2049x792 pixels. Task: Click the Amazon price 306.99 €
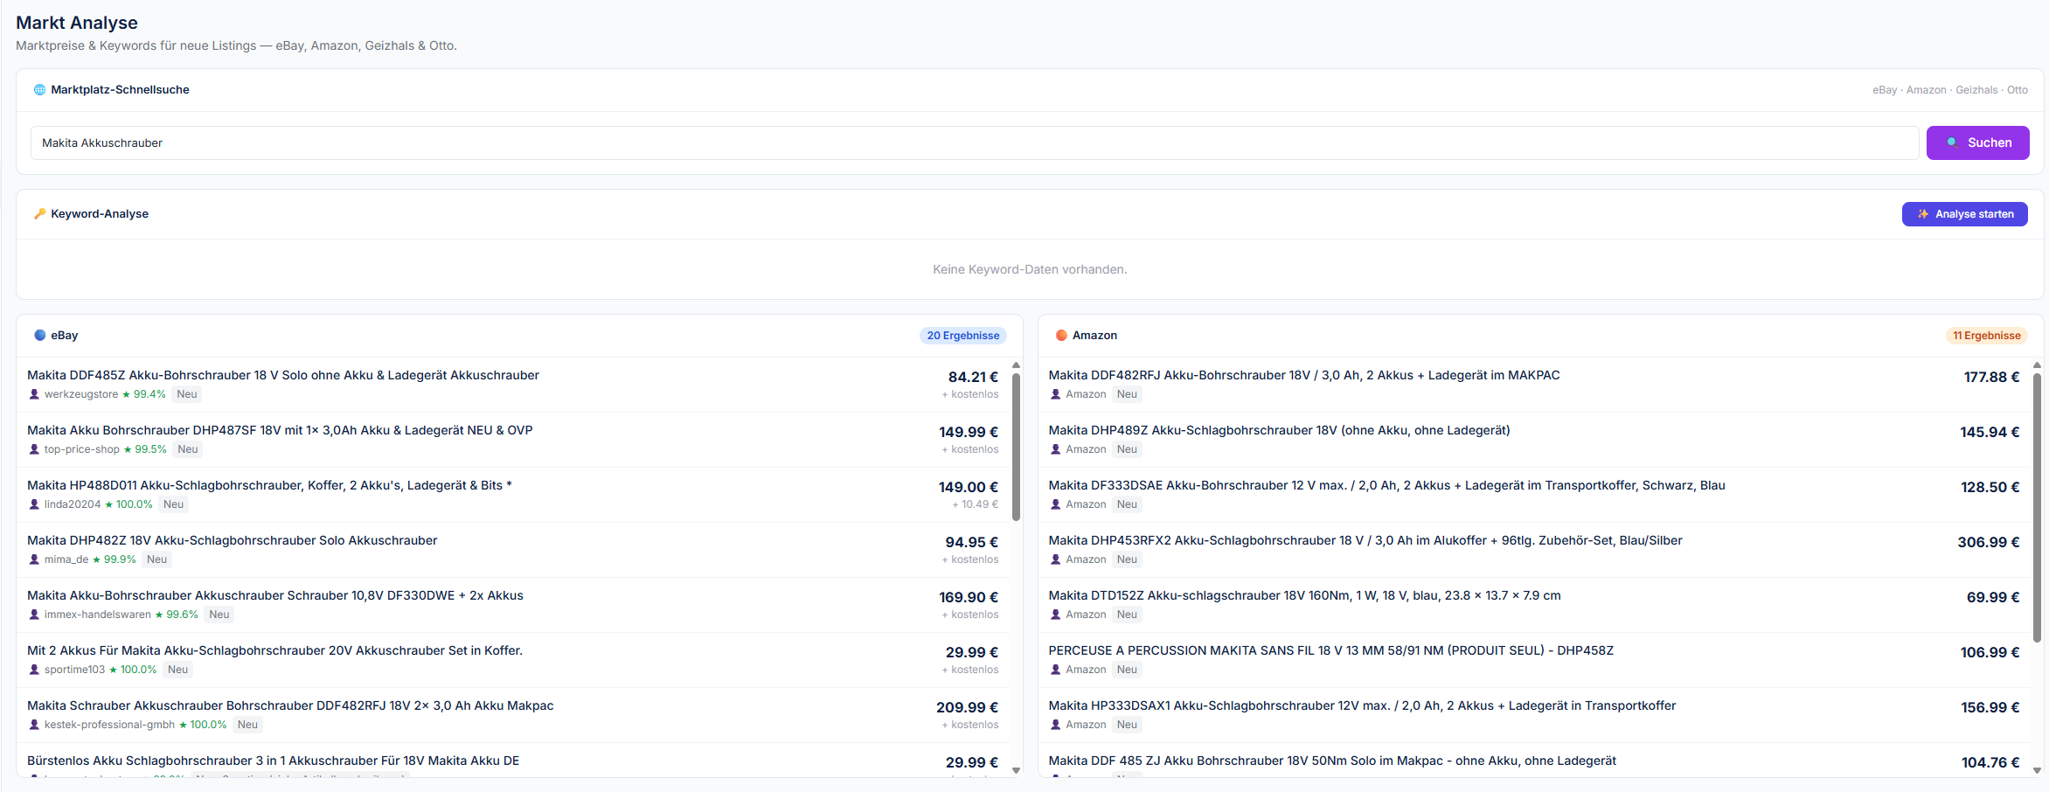(x=1989, y=542)
